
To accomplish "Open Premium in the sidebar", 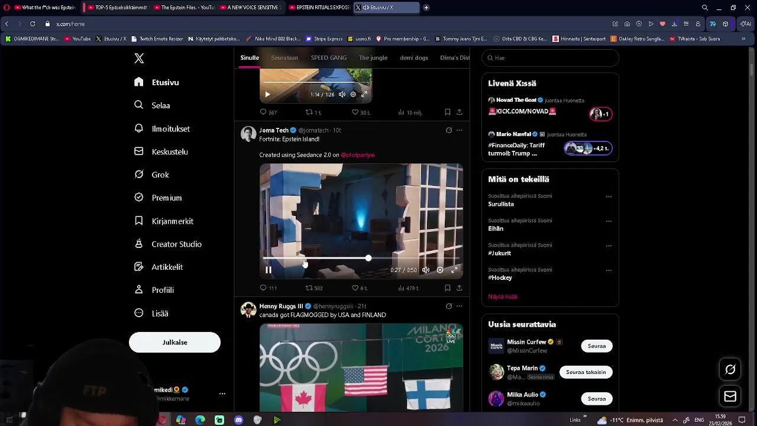I will [x=158, y=198].
